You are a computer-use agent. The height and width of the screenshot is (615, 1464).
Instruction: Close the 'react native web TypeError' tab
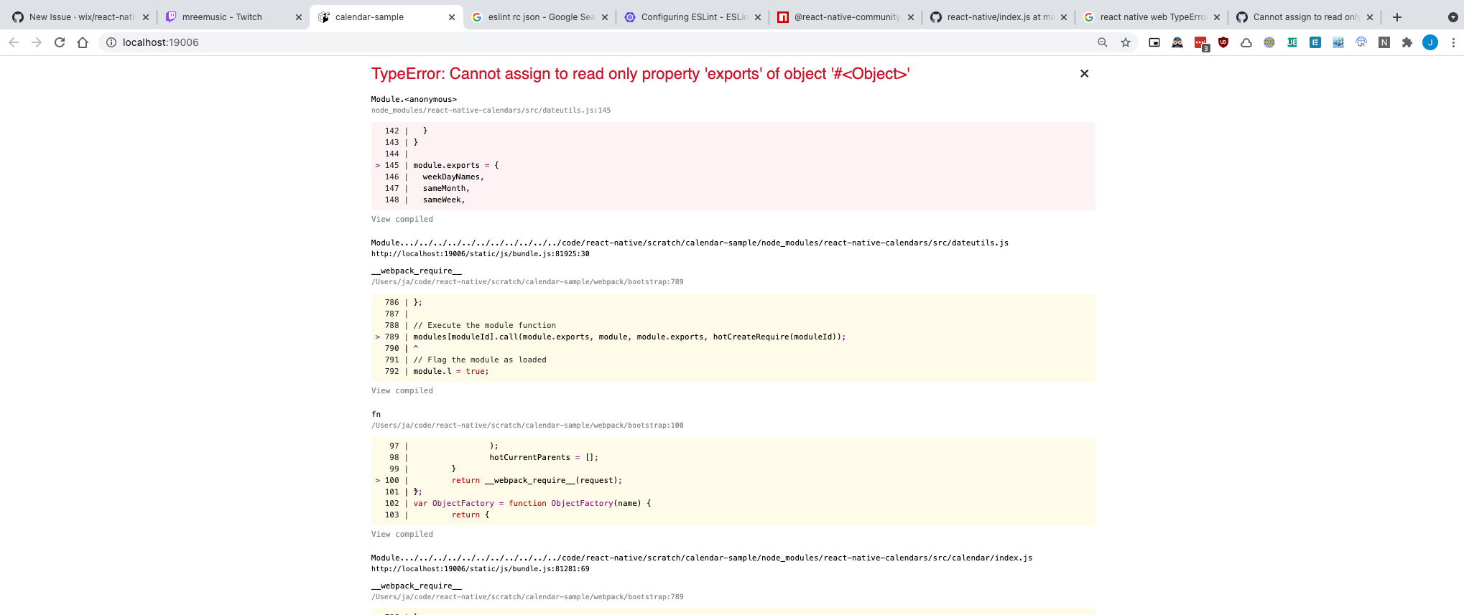(1217, 17)
